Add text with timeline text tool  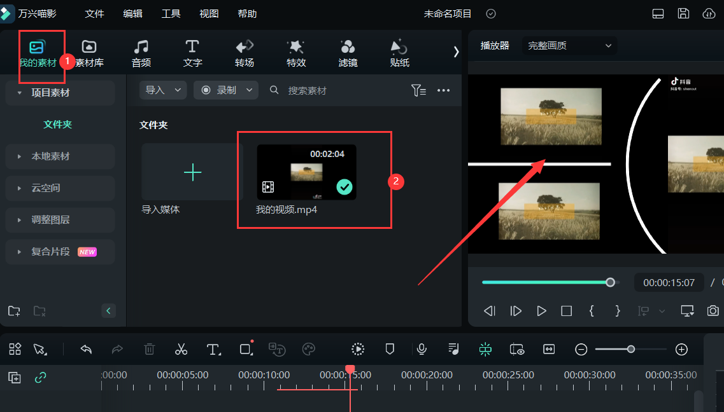pos(213,349)
